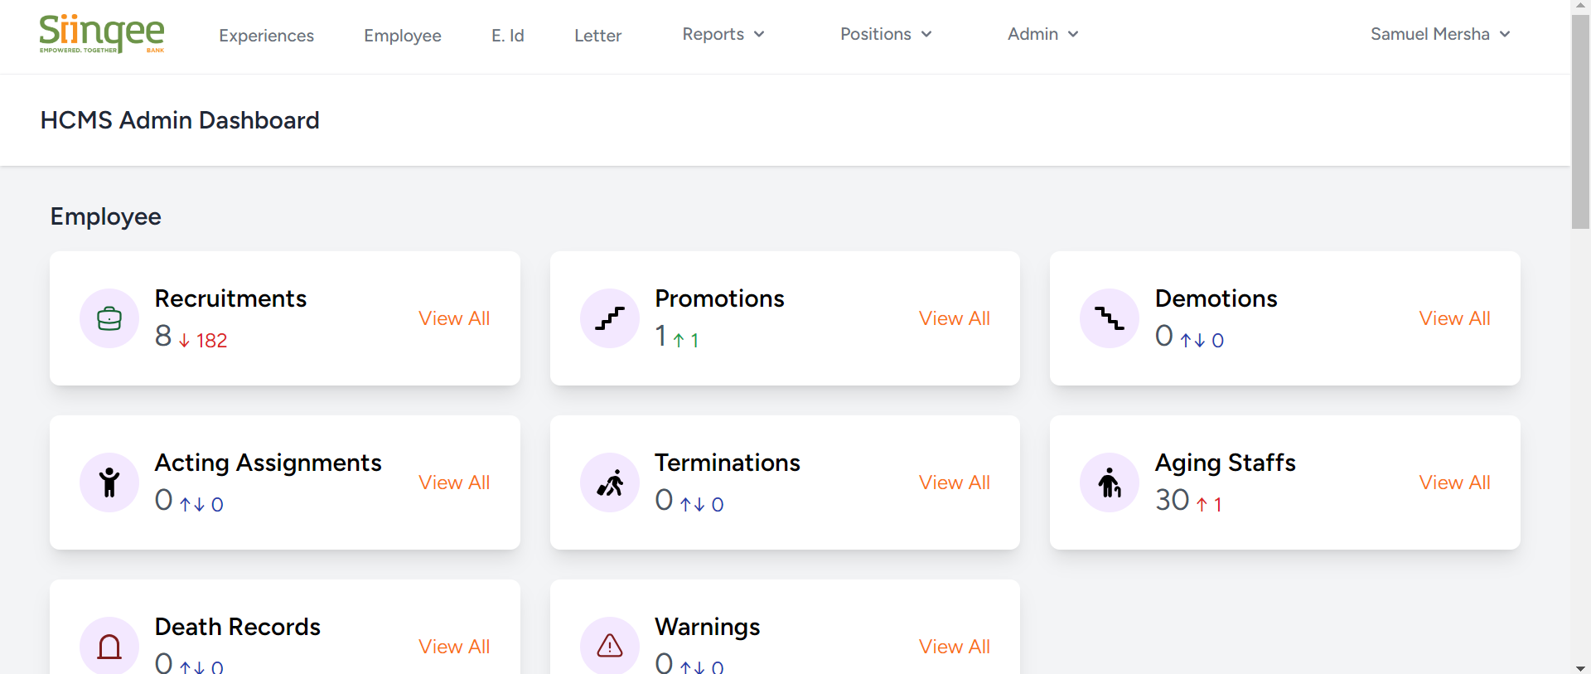Image resolution: width=1591 pixels, height=674 pixels.
Task: Open the Letter navigation item
Action: point(598,36)
